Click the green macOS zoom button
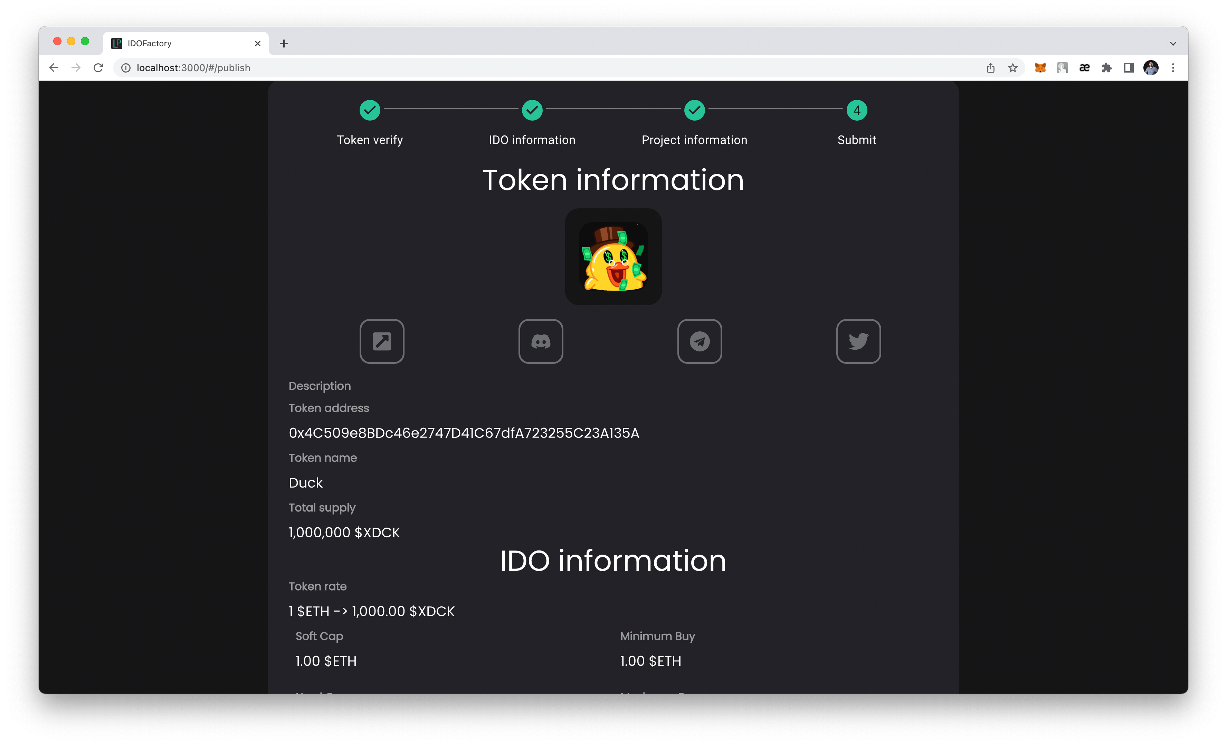Screen dimensions: 1227x745 coord(85,41)
